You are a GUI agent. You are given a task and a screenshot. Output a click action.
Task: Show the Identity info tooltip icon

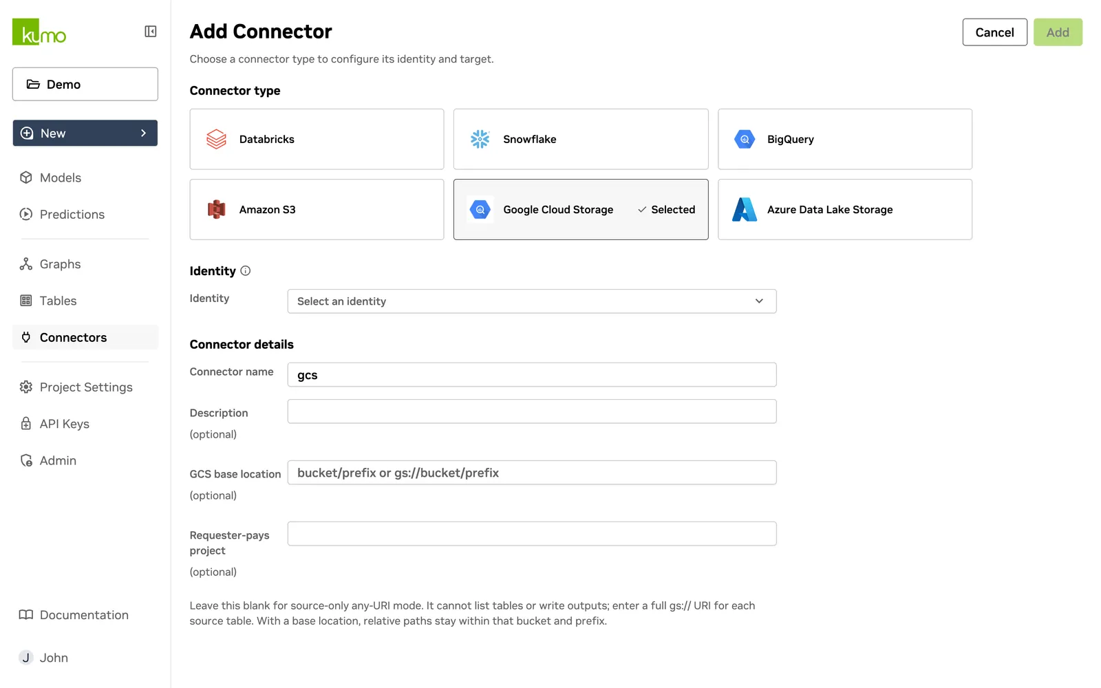(246, 271)
